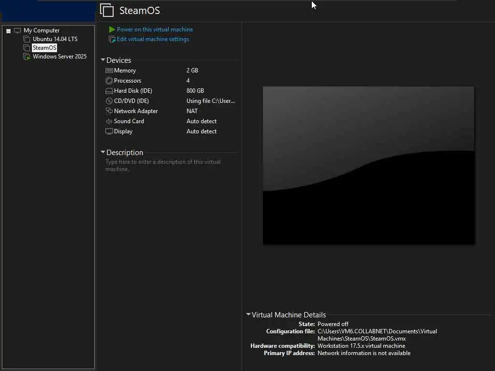Click the 800 GB hard disk value
This screenshot has height=371, width=495.
tap(195, 91)
